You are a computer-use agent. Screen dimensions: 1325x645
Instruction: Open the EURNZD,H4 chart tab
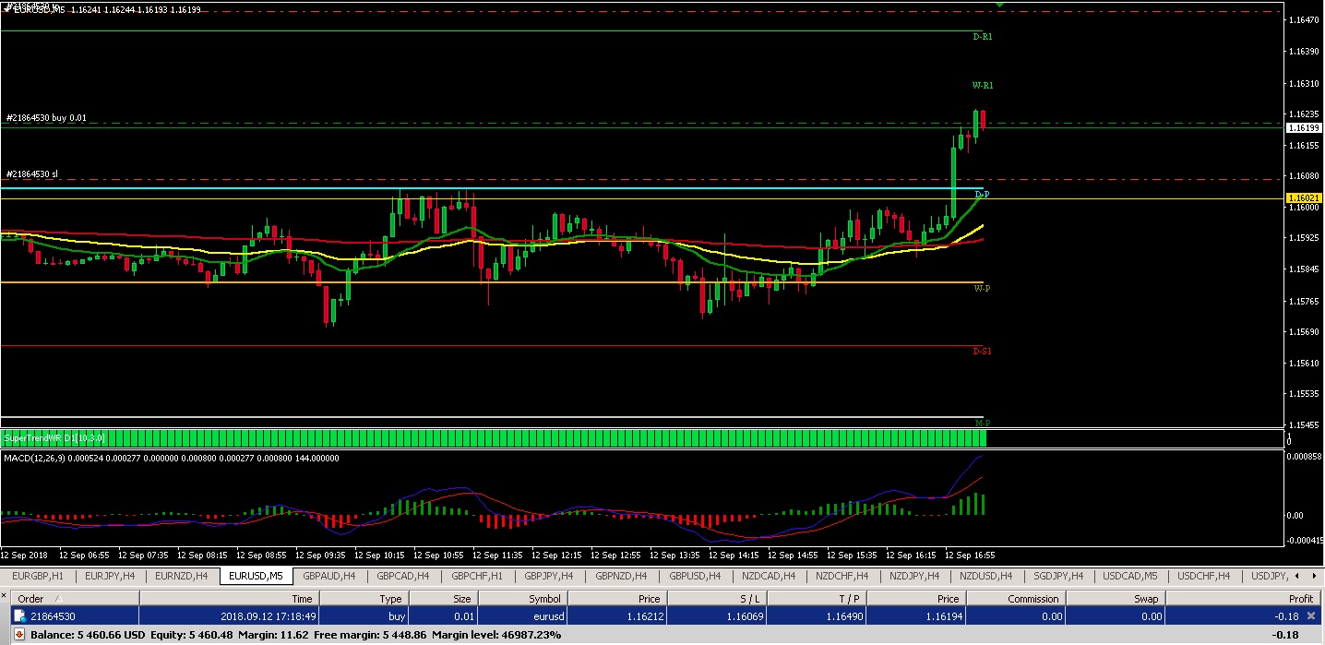(x=182, y=576)
